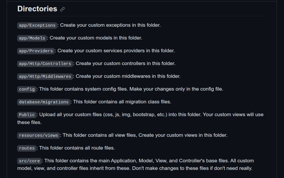Click the app/Http/Controllers code label
This screenshot has height=178, width=284.
(45, 64)
